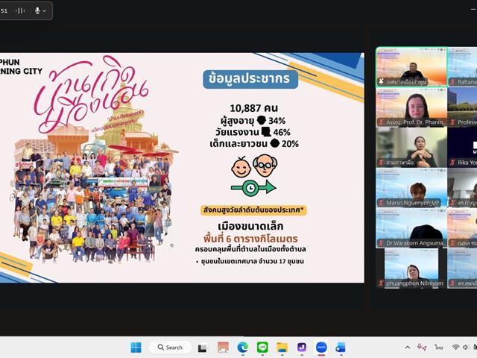Click the 'พื้นที่ 6 ตารางกิโลเมตร' text
Image resolution: width=477 pixels, height=358 pixels.
click(x=250, y=239)
